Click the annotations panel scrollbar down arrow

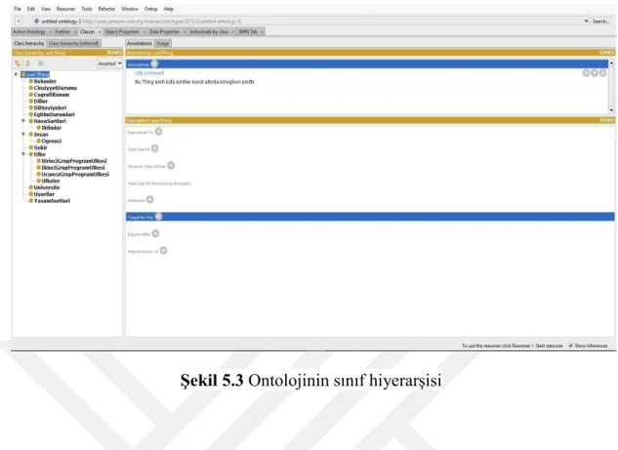tap(611, 110)
